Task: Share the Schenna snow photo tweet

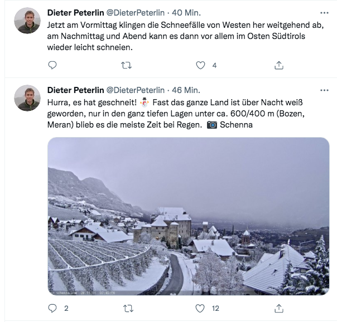Action: [x=279, y=308]
